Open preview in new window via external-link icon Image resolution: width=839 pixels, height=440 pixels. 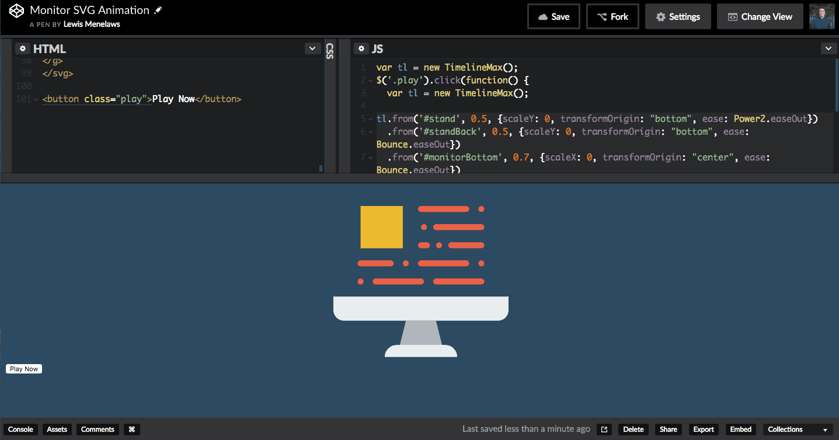[x=604, y=429]
